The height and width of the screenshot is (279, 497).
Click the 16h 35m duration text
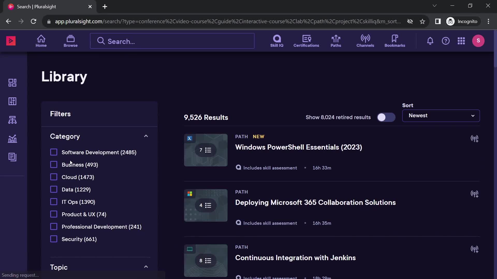pyautogui.click(x=322, y=223)
